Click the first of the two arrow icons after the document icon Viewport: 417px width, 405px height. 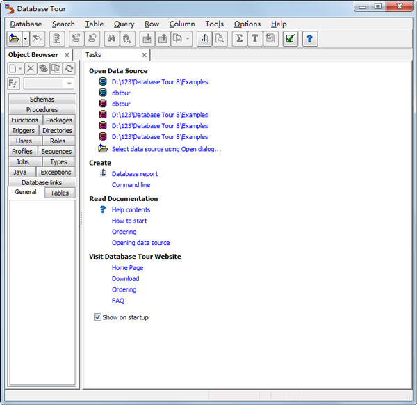[76, 39]
